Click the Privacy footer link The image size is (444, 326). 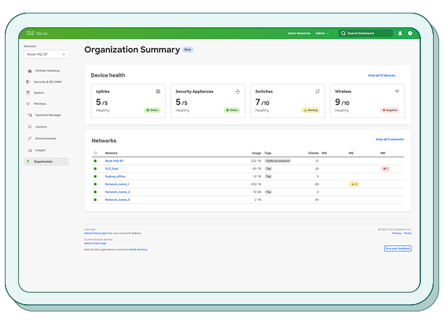397,233
